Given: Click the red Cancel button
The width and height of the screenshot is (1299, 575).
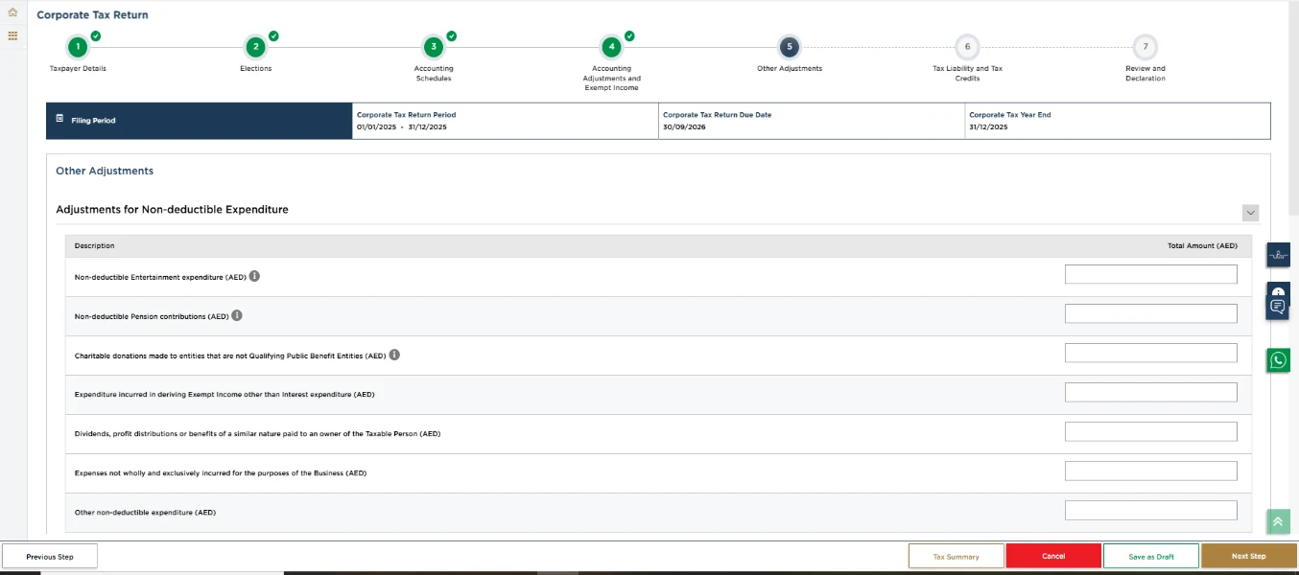Looking at the screenshot, I should [1053, 556].
